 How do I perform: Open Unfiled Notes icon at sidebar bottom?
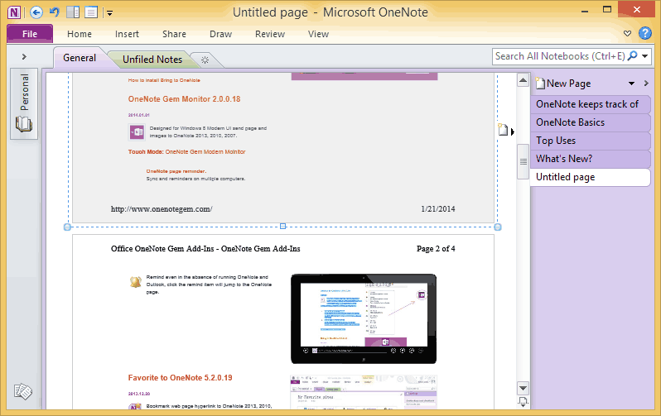(22, 391)
